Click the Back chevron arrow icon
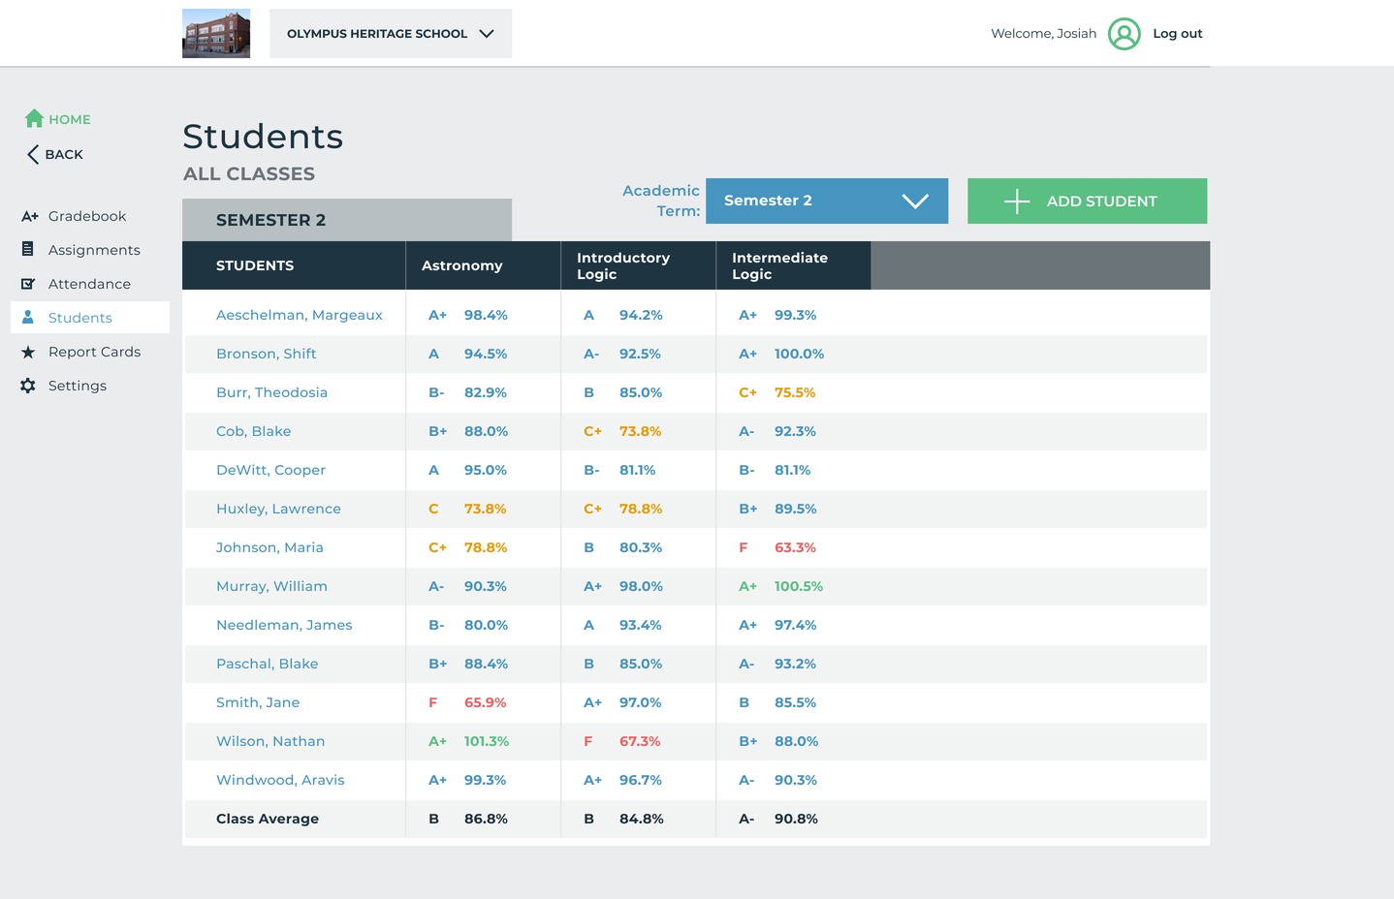This screenshot has height=899, width=1394. pyautogui.click(x=33, y=154)
